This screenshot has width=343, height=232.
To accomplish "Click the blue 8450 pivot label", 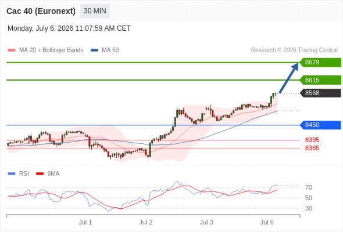I will click(x=320, y=125).
